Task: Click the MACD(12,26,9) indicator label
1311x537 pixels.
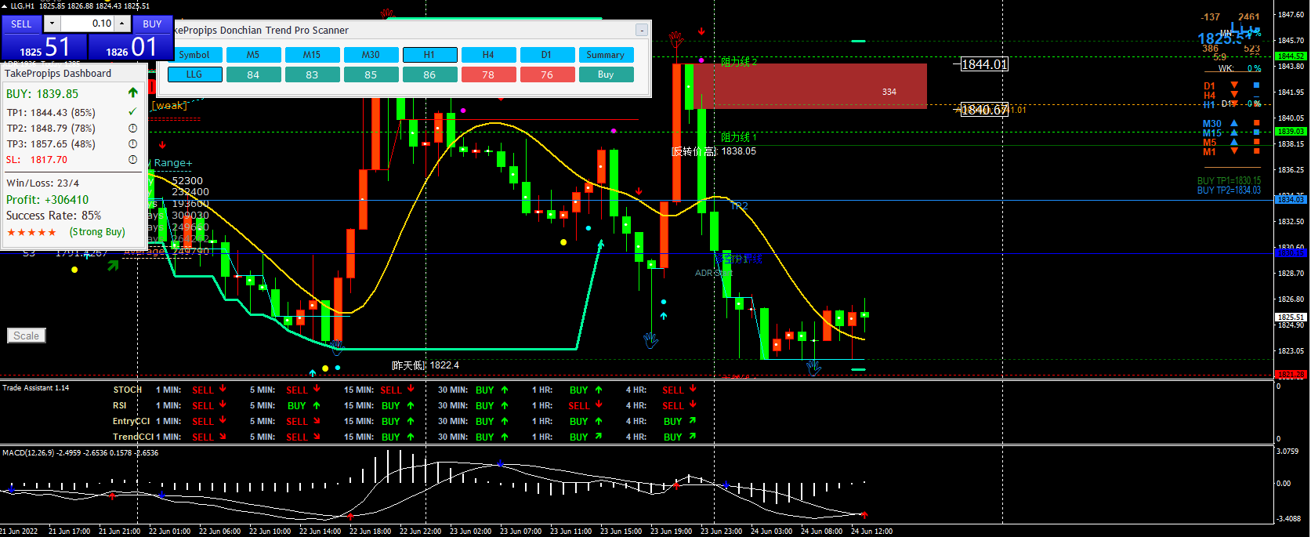Action: click(x=27, y=452)
